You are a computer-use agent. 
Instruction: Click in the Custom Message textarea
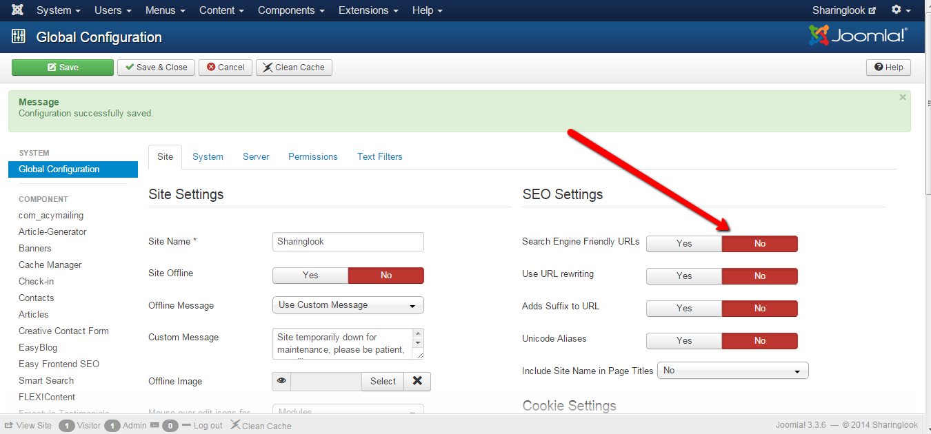coord(342,344)
